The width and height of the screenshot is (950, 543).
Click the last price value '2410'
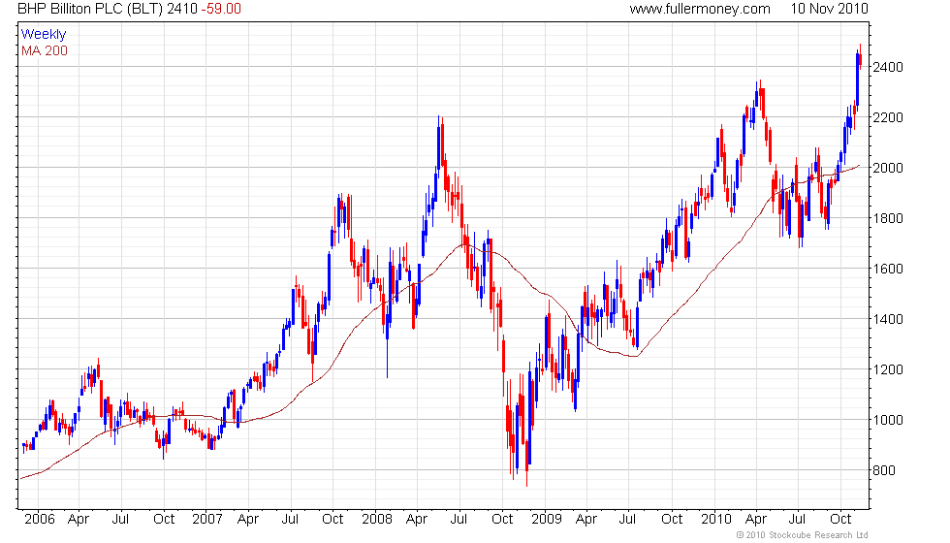(182, 9)
